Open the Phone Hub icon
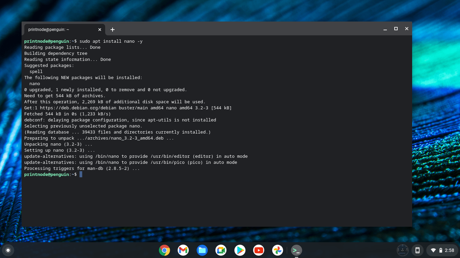This screenshot has height=258, width=460. click(x=418, y=250)
